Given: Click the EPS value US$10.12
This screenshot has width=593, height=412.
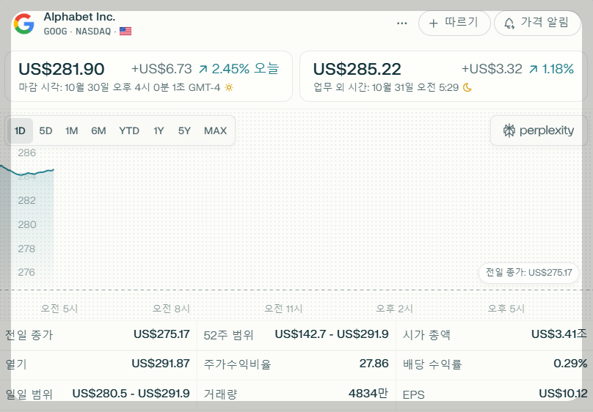Looking at the screenshot, I should (563, 394).
